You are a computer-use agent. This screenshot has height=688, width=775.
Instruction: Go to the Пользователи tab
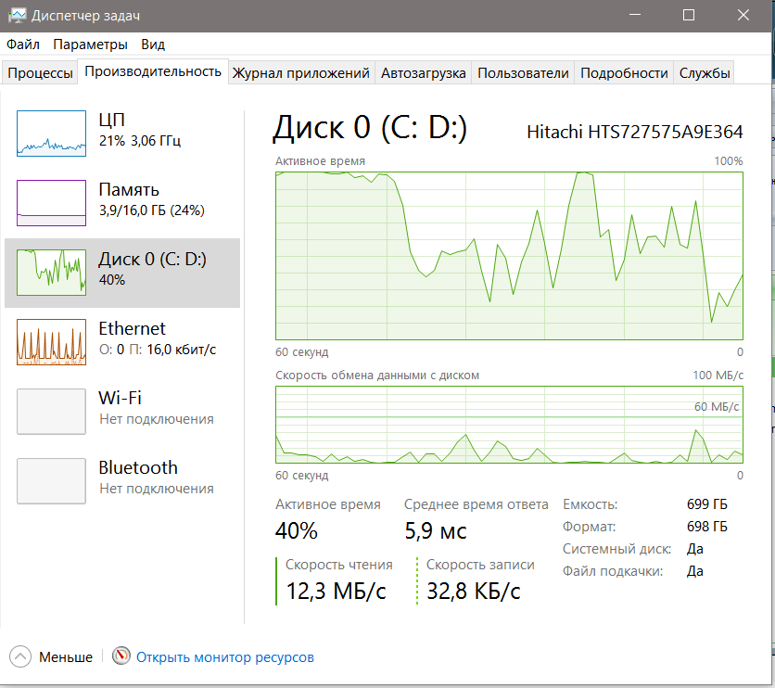[x=523, y=73]
